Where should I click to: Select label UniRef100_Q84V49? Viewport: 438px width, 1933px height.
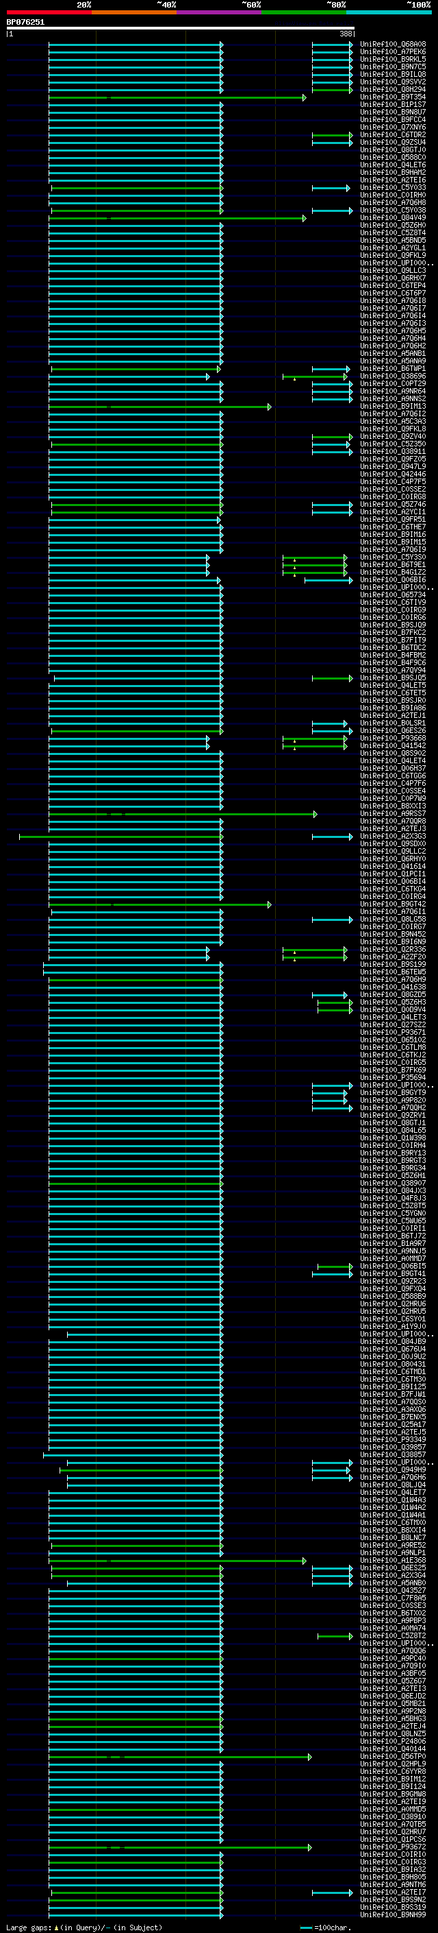(x=393, y=217)
